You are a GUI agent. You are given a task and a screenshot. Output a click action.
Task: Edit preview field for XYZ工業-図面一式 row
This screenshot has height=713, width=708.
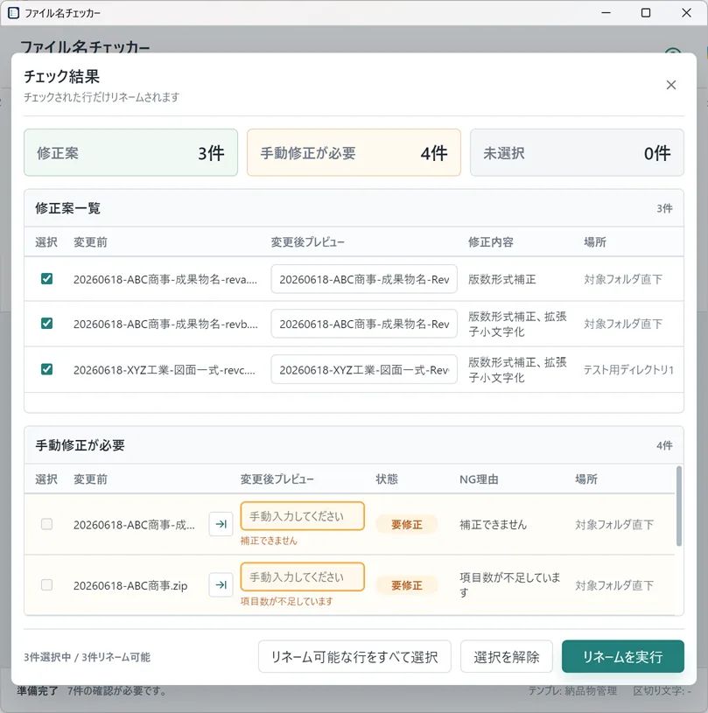tap(364, 370)
